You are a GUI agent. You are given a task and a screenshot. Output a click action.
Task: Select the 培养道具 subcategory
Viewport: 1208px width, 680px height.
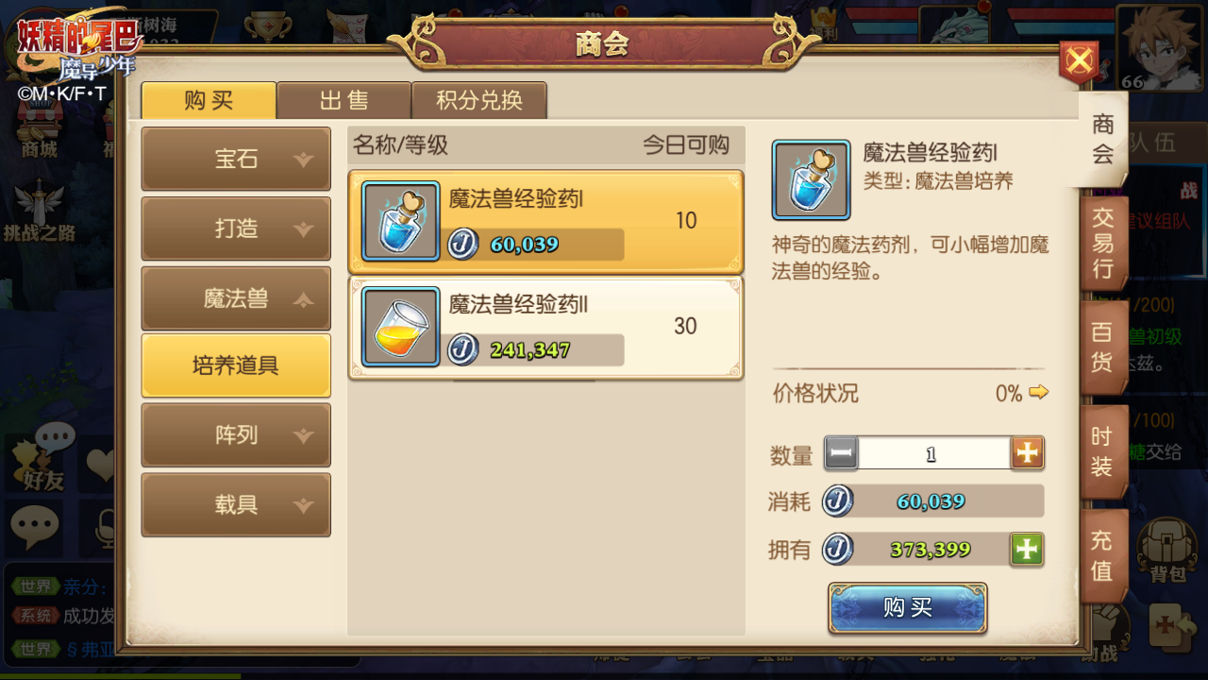pos(236,365)
